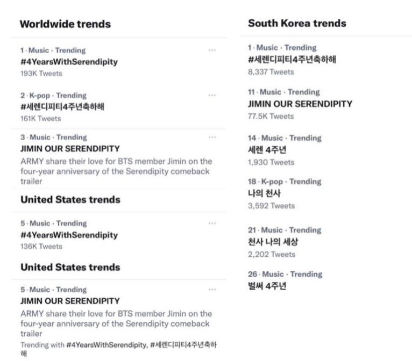412x361 pixels.
Task: Click the South Korea trends heading
Action: (x=297, y=23)
